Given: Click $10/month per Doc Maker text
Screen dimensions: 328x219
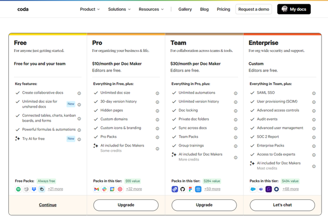Looking at the screenshot, I should tap(117, 64).
